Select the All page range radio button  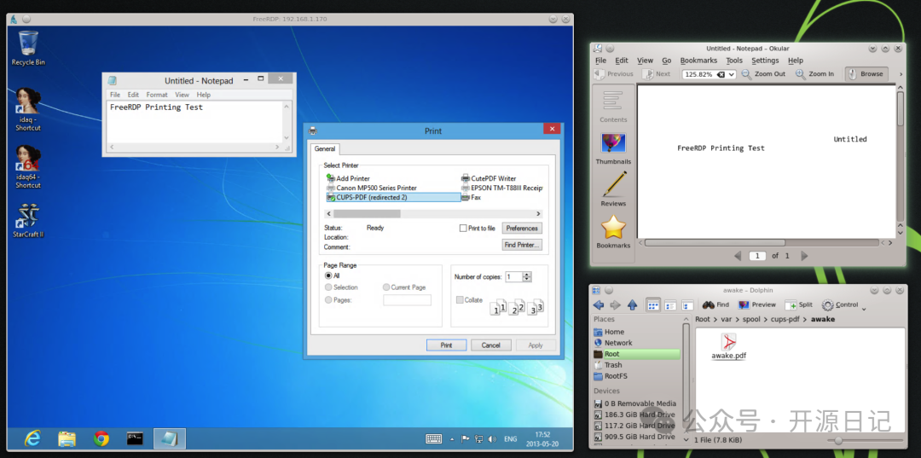tap(328, 275)
